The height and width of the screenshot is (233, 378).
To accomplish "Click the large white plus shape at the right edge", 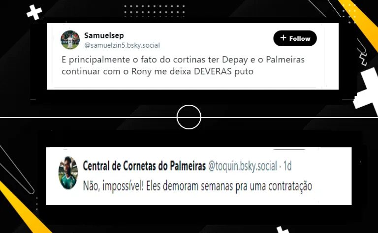I will [366, 89].
